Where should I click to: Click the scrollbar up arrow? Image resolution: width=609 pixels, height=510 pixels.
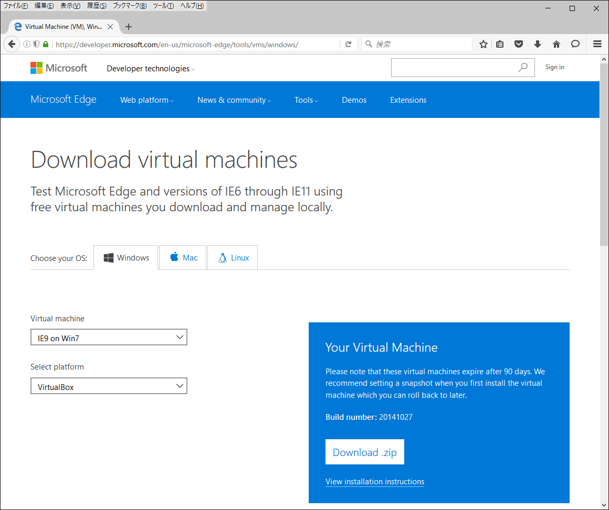[x=604, y=60]
